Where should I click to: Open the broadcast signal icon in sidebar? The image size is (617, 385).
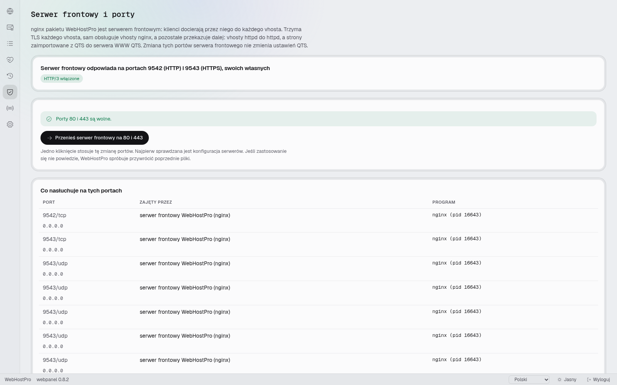click(x=10, y=108)
